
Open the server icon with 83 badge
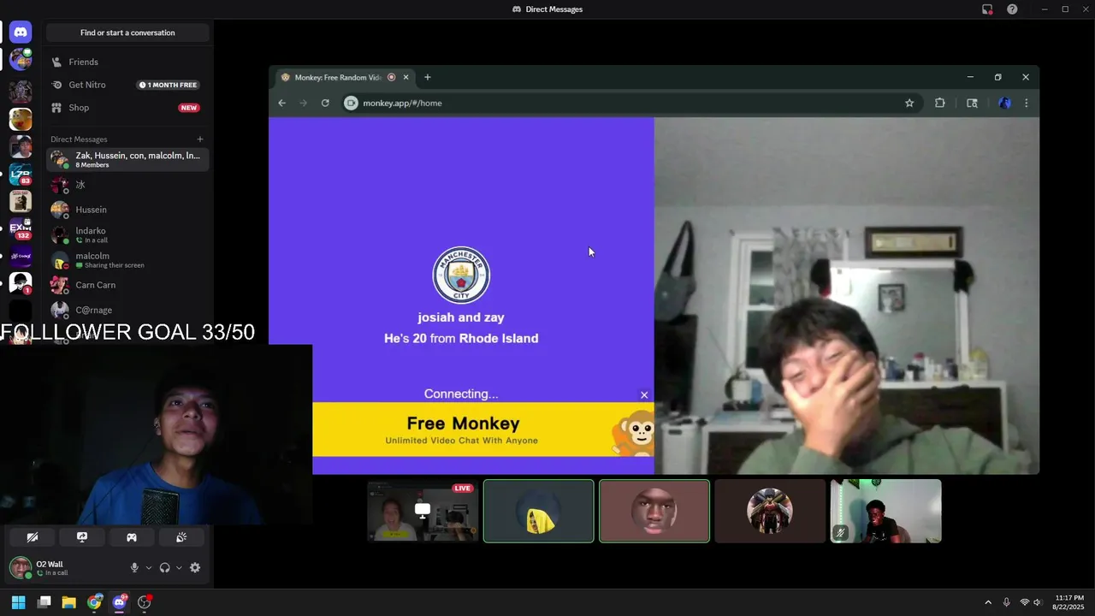tap(21, 174)
